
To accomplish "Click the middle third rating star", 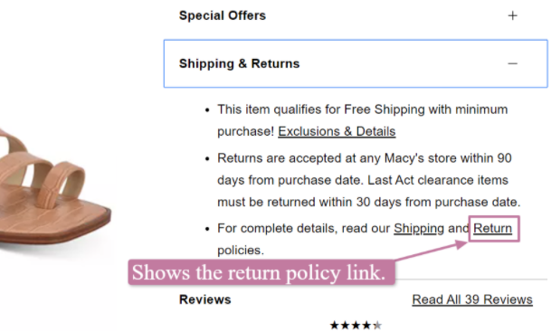I will point(356,326).
